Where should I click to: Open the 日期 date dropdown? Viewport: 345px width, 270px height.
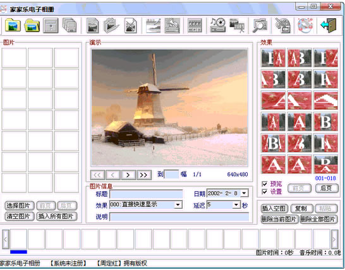click(x=244, y=193)
